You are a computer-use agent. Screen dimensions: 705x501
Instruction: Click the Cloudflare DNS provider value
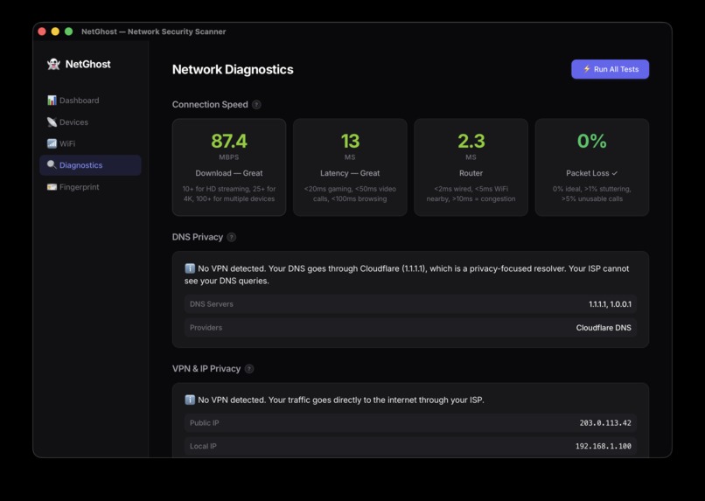point(604,328)
